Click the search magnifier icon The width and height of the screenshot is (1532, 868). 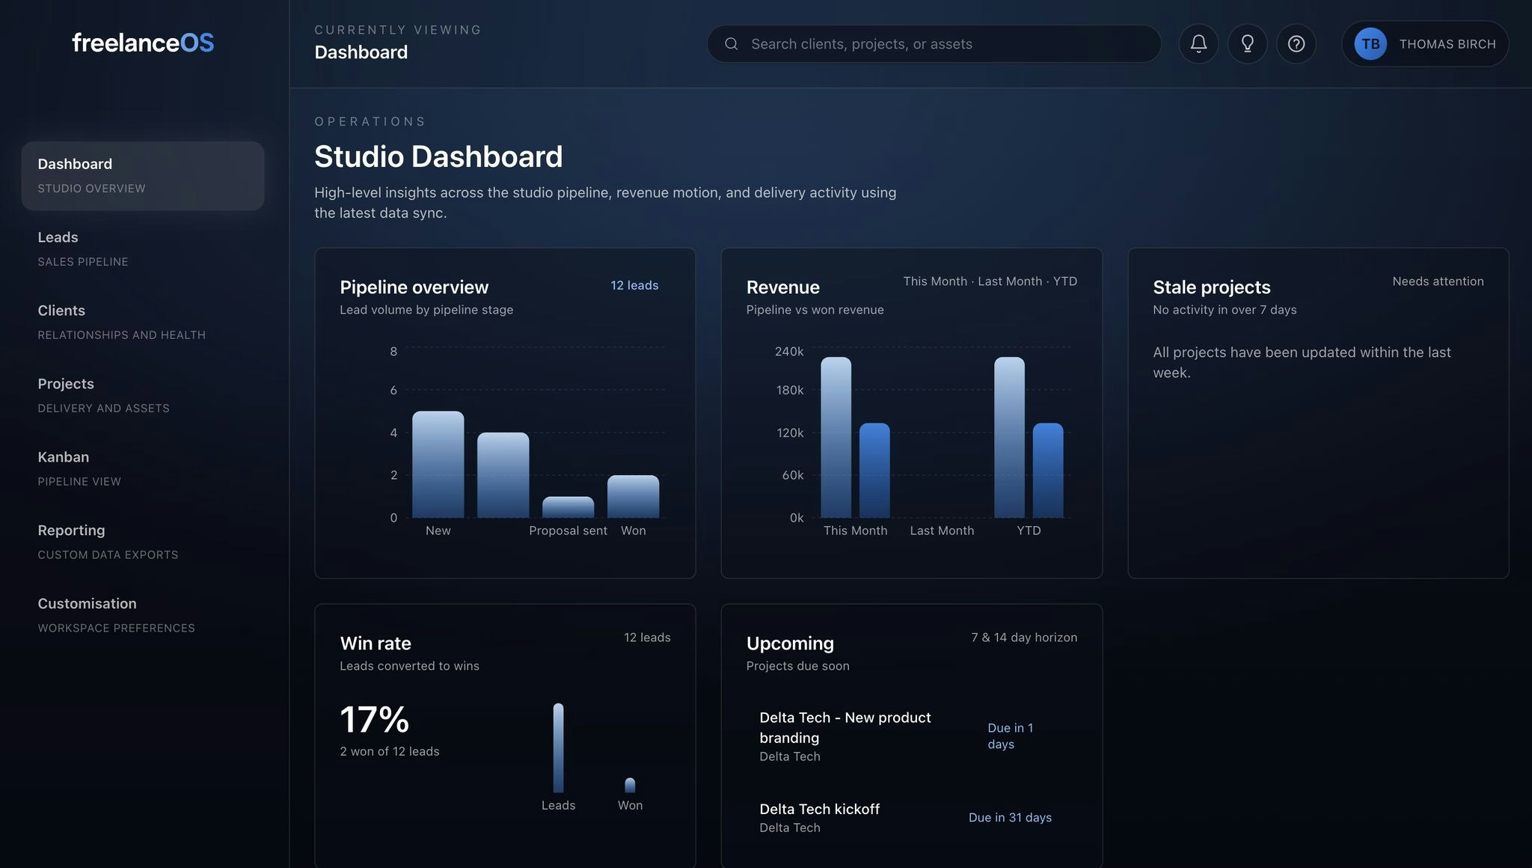731,43
